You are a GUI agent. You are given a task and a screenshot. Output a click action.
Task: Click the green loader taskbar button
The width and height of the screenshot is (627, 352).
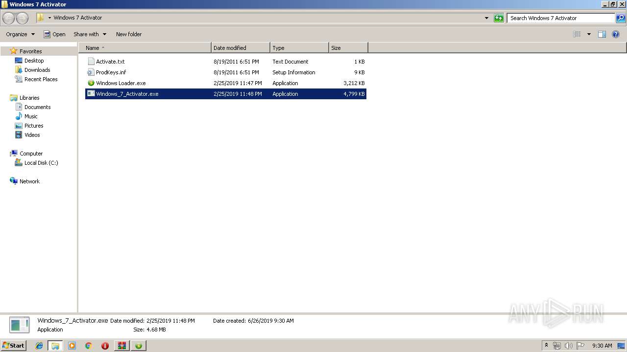point(139,346)
